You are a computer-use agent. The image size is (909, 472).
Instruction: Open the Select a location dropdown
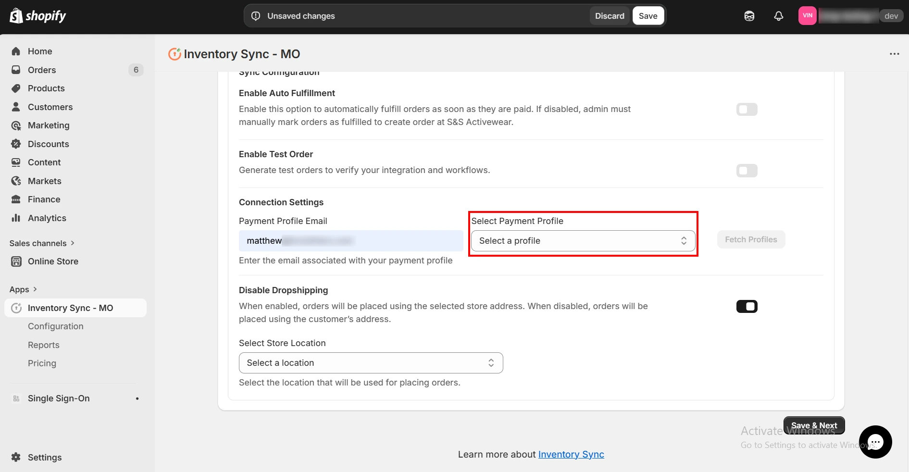click(370, 363)
